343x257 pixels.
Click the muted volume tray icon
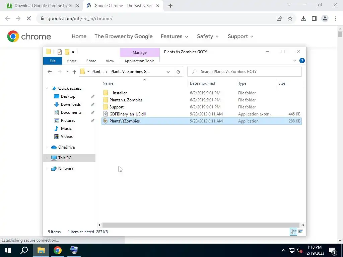point(299,250)
